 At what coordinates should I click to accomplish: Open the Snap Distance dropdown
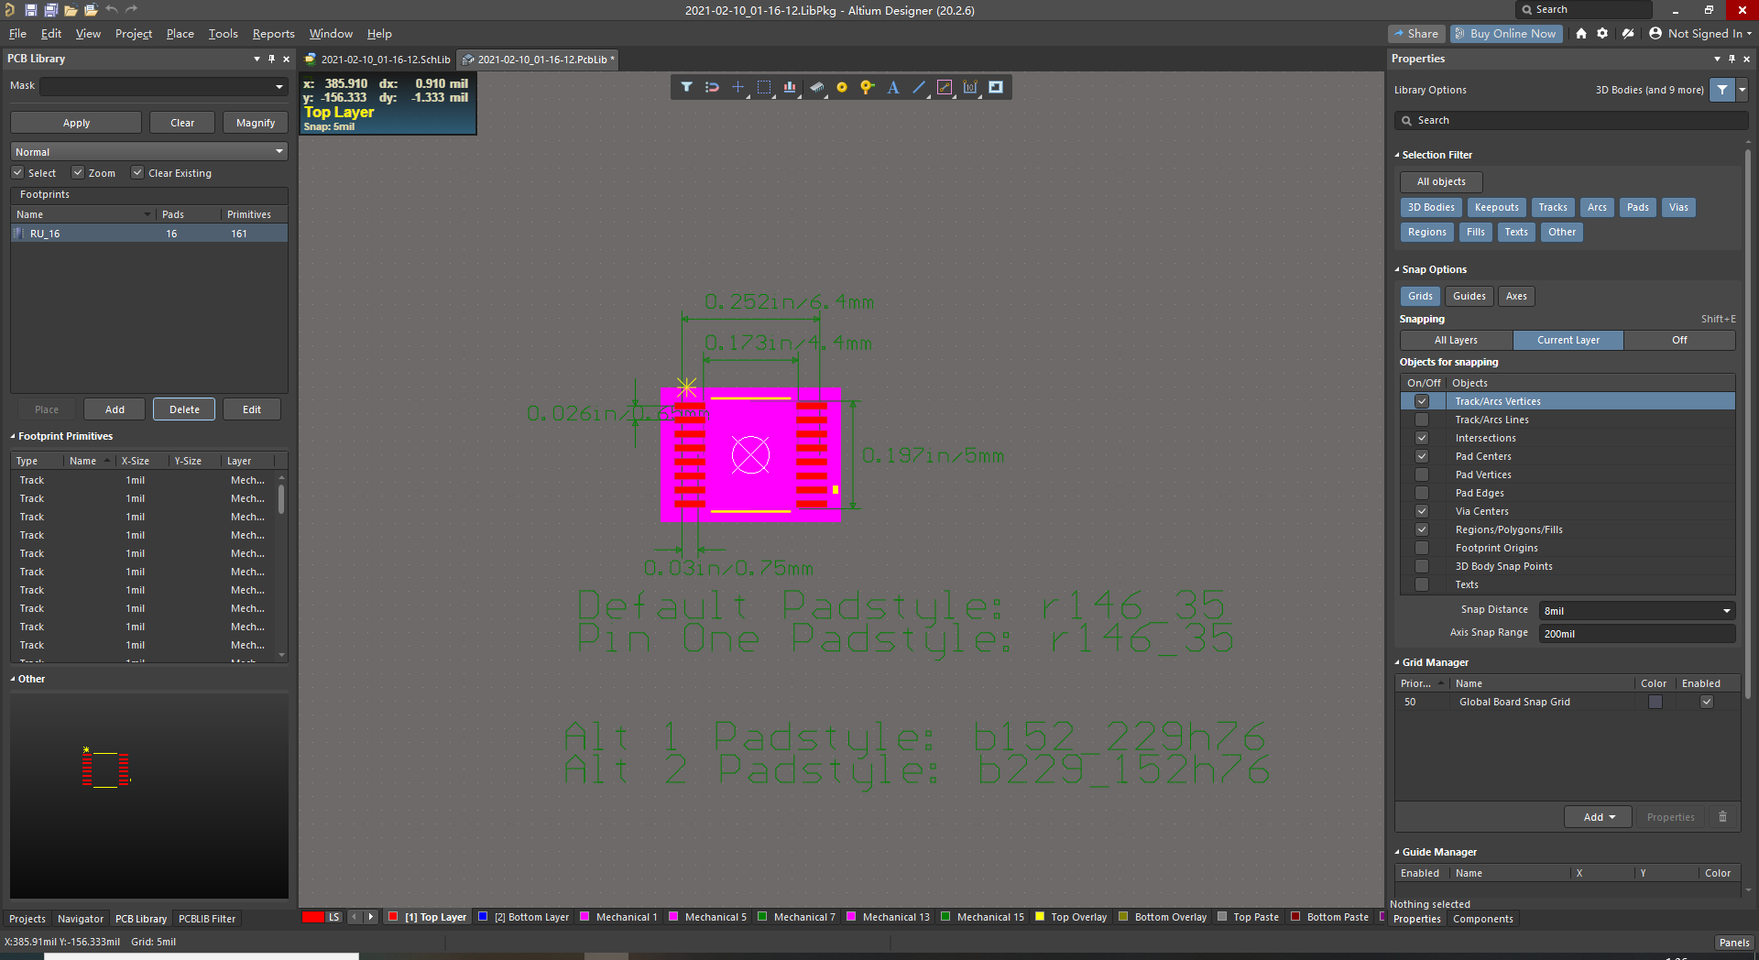[x=1727, y=611]
